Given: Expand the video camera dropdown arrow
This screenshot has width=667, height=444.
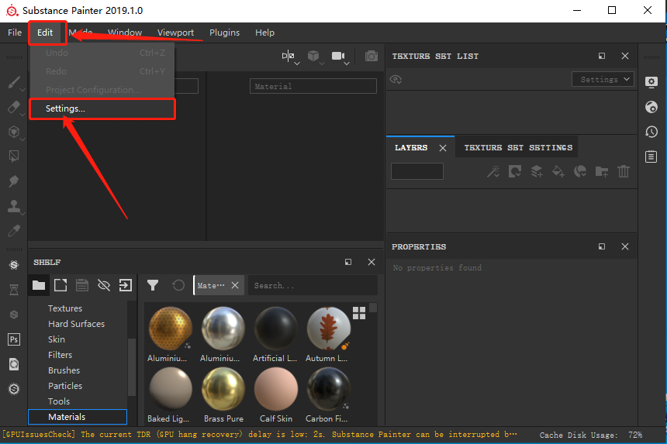Looking at the screenshot, I should click(347, 64).
